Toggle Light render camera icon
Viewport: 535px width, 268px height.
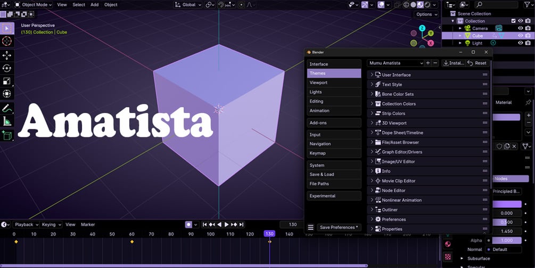(528, 43)
